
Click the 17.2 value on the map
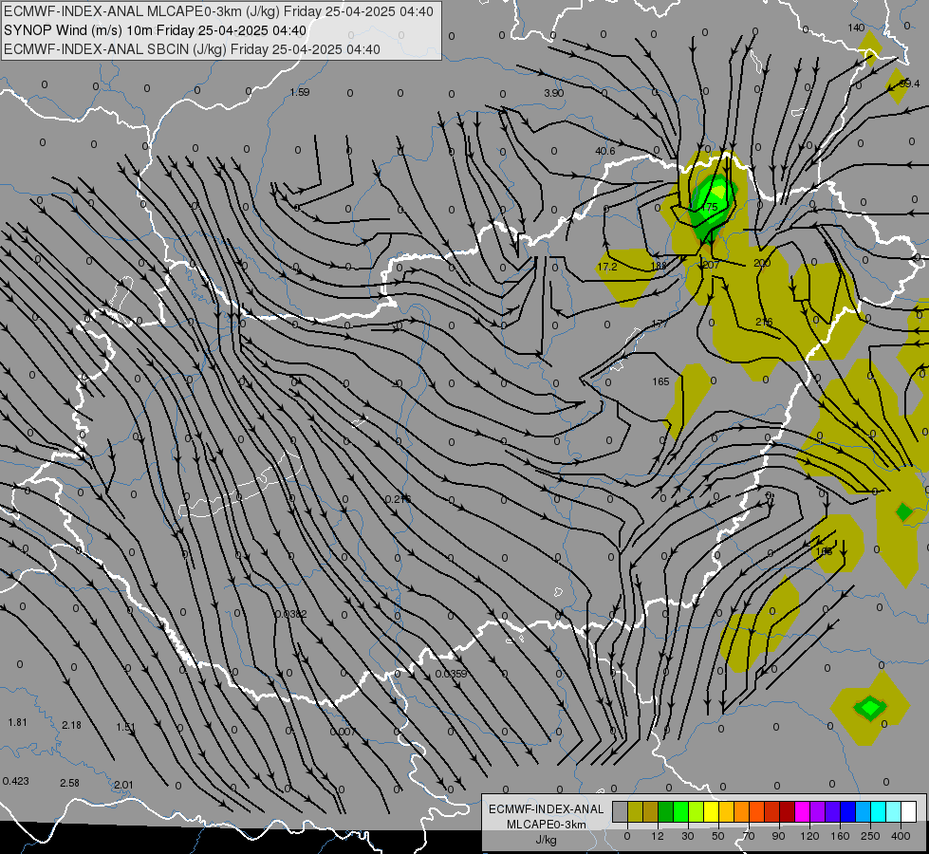tap(606, 267)
